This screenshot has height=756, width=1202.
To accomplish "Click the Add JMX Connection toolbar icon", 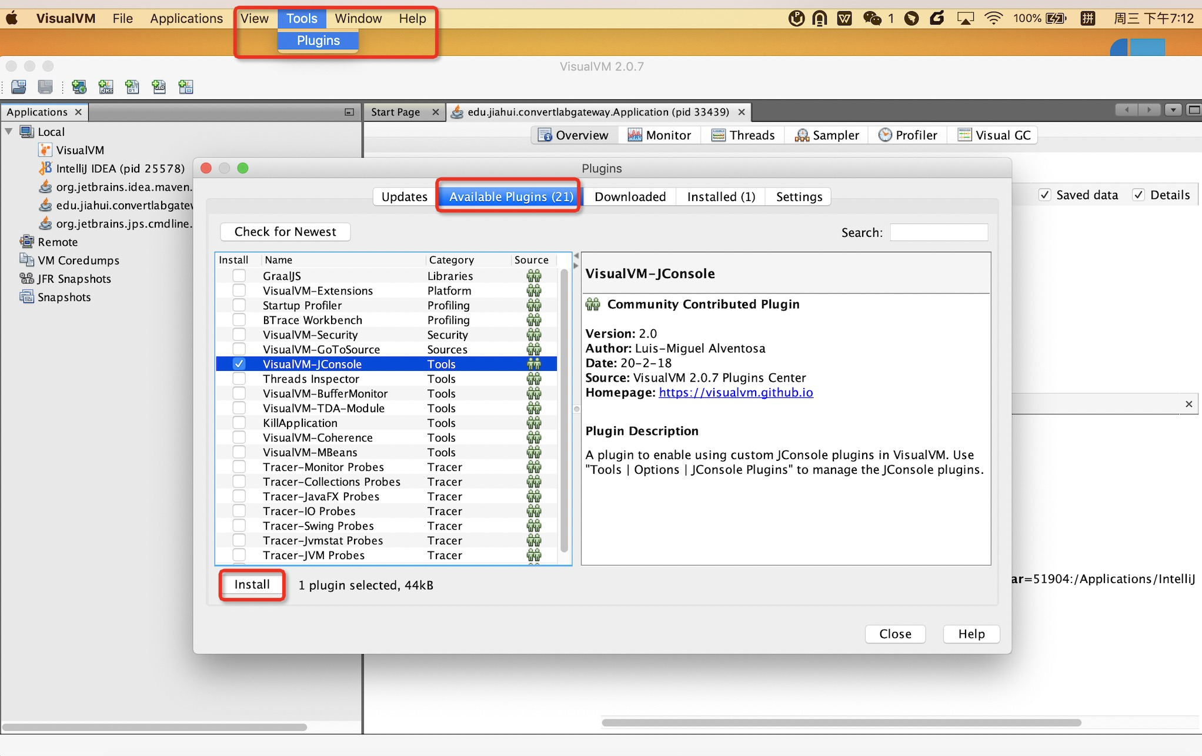I will point(106,87).
